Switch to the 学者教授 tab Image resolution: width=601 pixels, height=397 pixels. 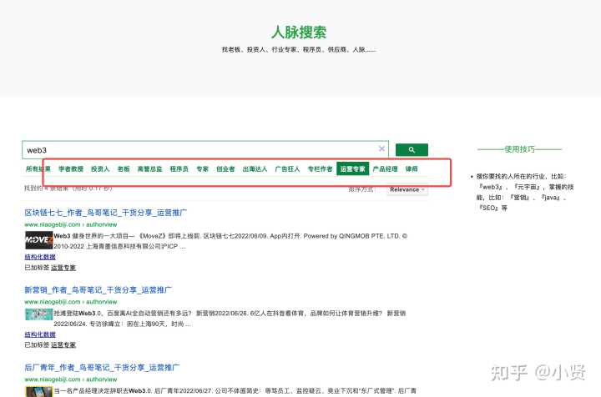coord(71,168)
